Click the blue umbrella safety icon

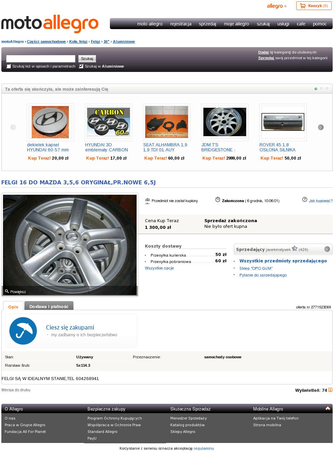pos(23,331)
